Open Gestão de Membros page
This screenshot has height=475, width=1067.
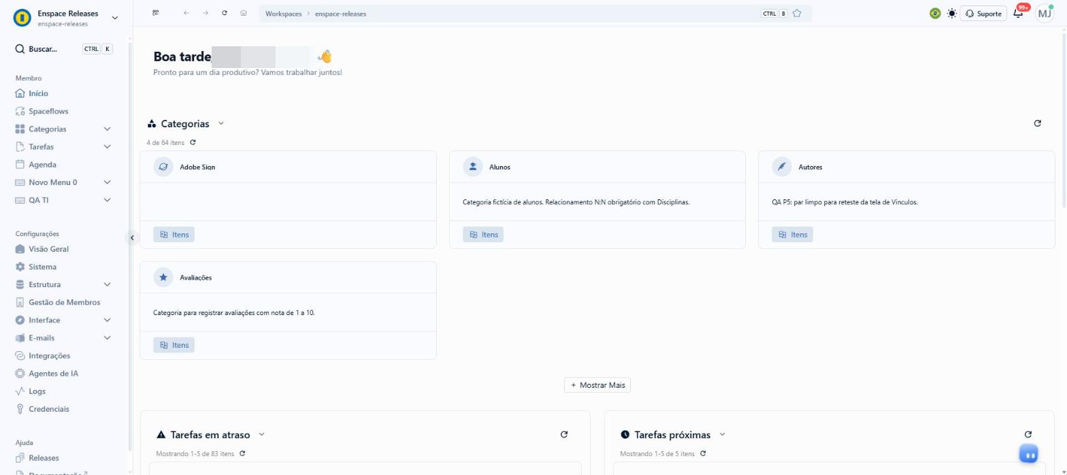click(64, 302)
